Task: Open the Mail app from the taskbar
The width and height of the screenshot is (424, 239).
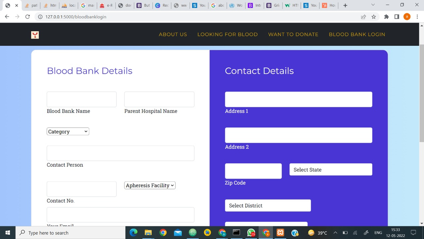Action: (x=178, y=233)
